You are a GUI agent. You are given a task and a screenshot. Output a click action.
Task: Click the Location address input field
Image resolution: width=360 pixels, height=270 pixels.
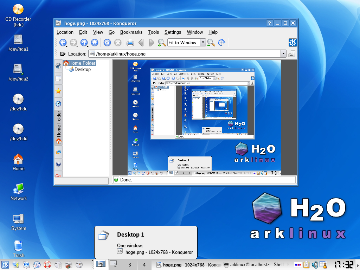[x=185, y=54]
